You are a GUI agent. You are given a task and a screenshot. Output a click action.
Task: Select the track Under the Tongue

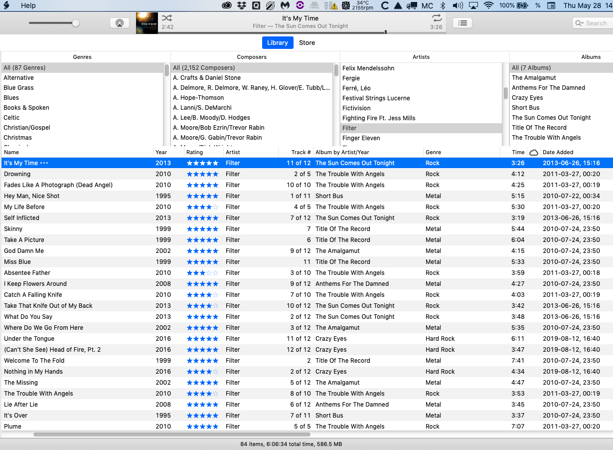306,339
